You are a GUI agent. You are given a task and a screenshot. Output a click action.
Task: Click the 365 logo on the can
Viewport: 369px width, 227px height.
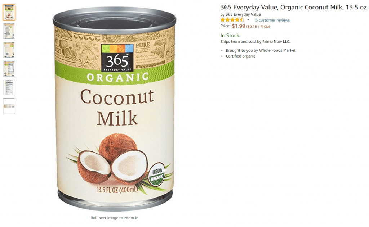[117, 58]
